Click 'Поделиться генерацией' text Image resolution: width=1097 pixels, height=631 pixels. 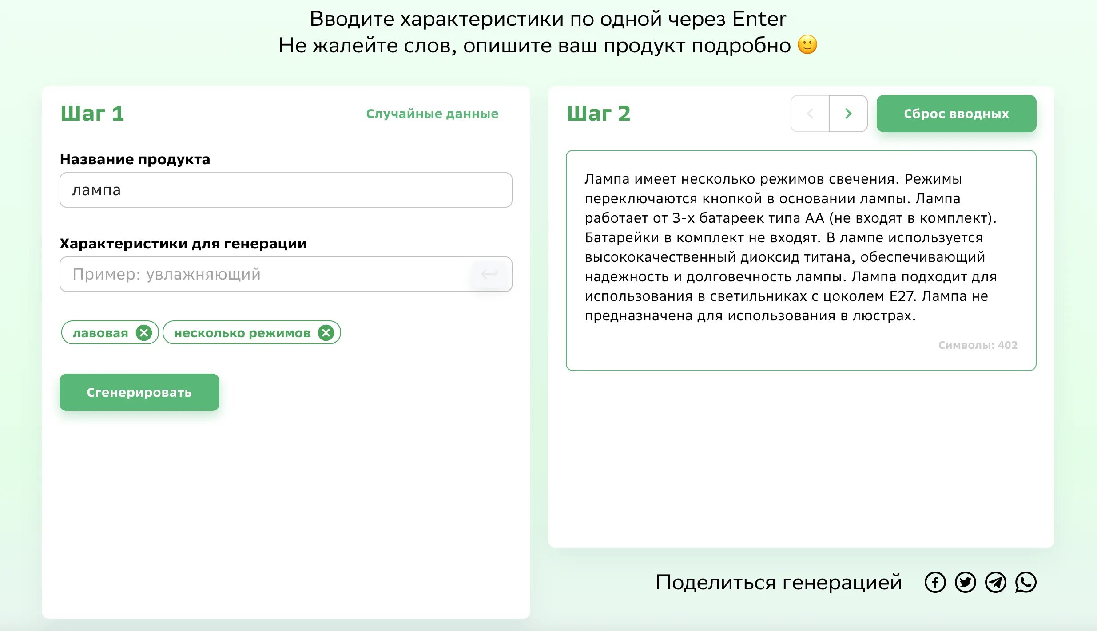click(x=778, y=582)
